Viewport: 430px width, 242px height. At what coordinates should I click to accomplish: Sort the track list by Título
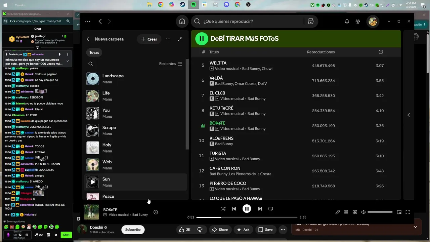pyautogui.click(x=214, y=52)
